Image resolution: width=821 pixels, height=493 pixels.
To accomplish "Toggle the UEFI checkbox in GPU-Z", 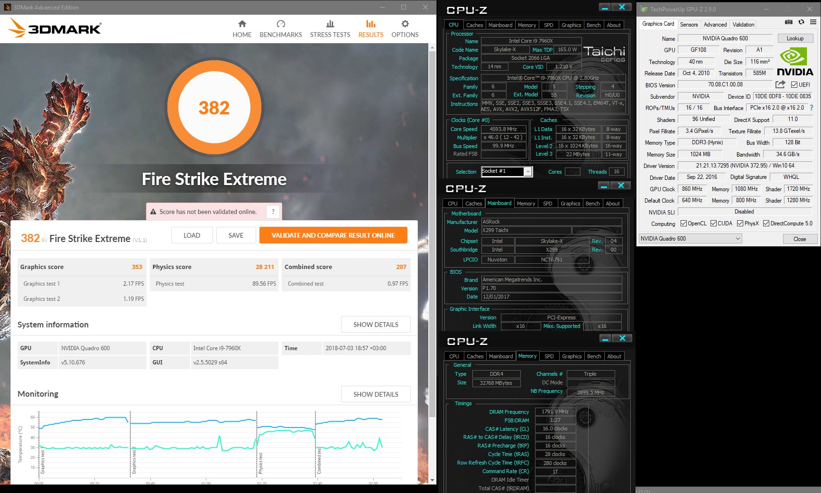I will pos(794,85).
